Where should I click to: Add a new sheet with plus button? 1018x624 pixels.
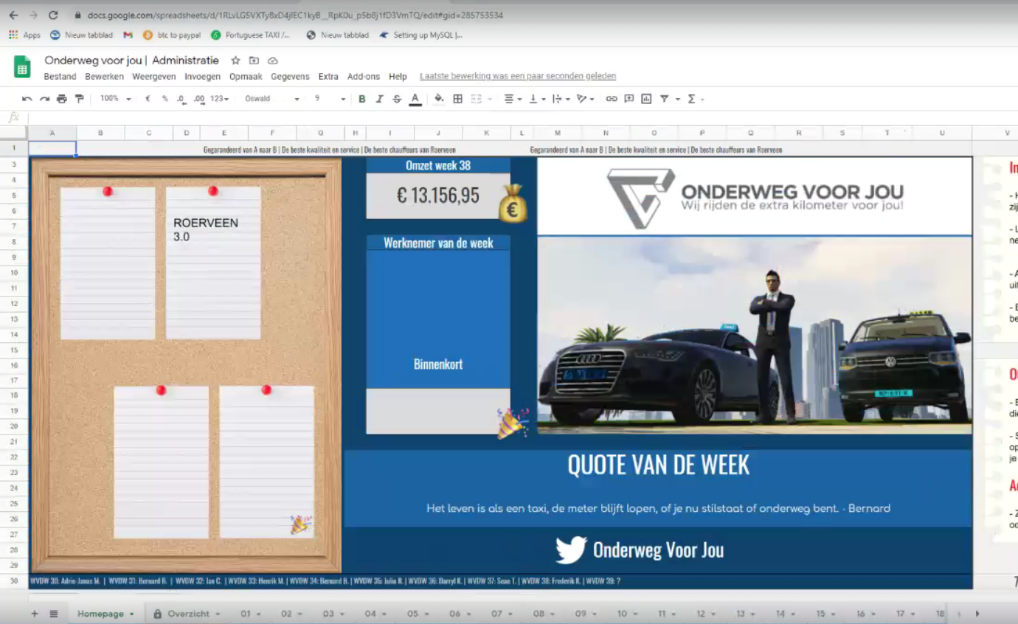(x=35, y=614)
